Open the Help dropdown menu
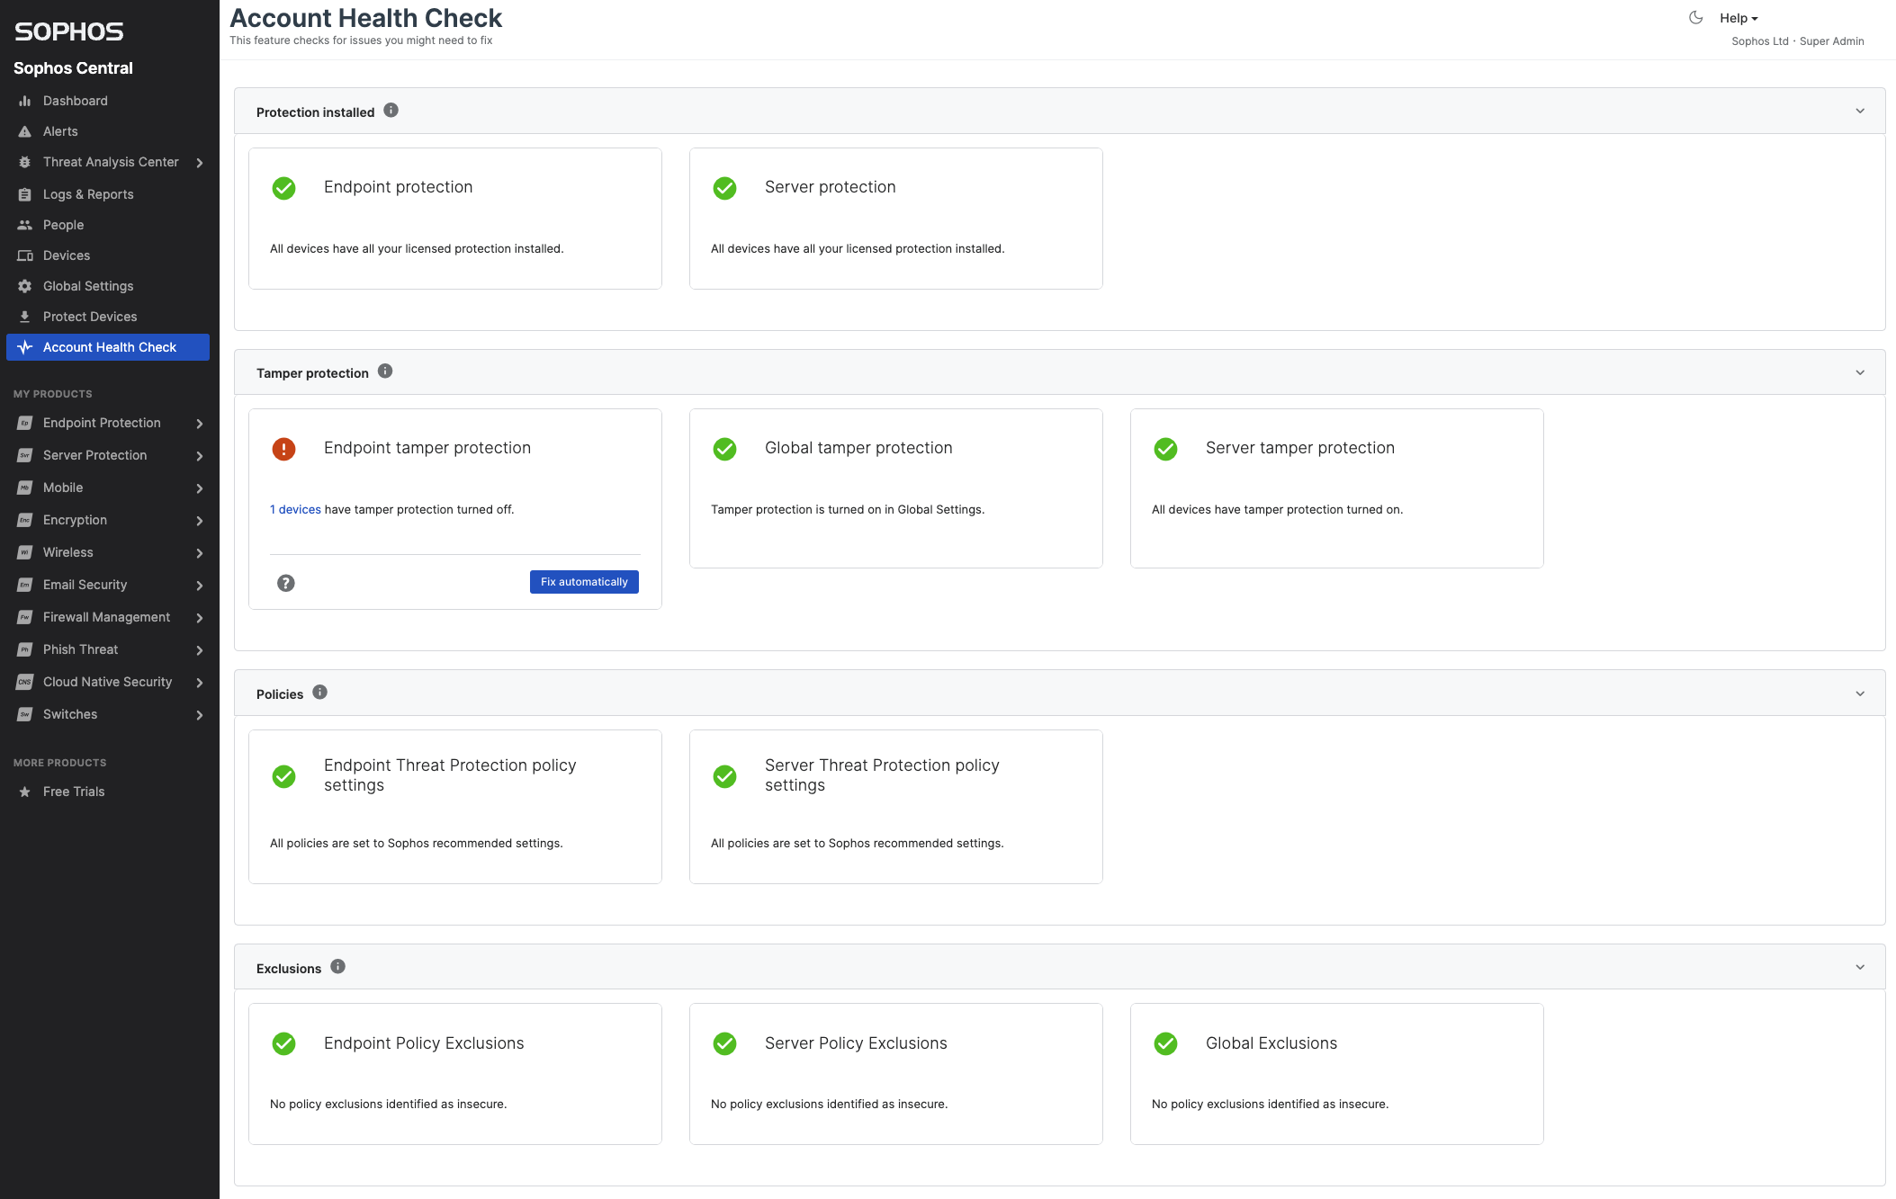The width and height of the screenshot is (1896, 1199). coord(1738,18)
